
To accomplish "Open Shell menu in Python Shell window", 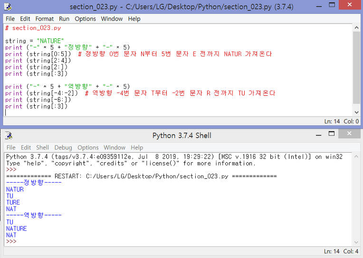I will pyautogui.click(x=42, y=147).
